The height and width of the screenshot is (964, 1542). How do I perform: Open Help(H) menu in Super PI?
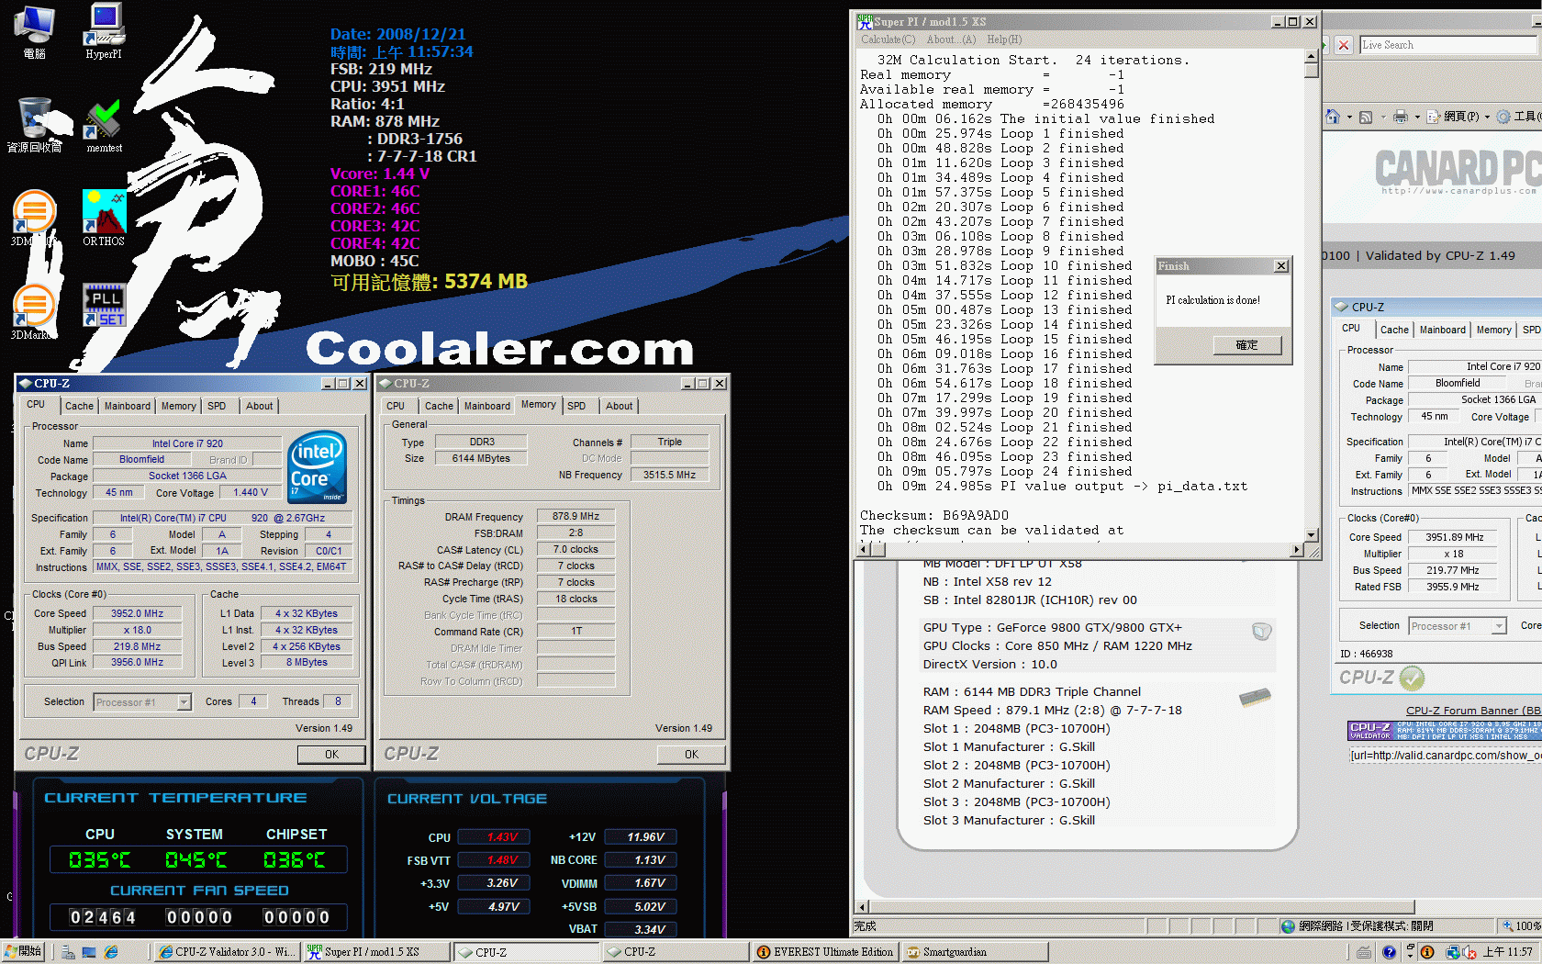(x=1004, y=39)
